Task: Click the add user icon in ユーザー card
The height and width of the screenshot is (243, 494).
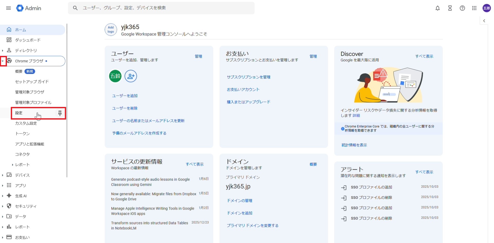Action: (x=131, y=76)
